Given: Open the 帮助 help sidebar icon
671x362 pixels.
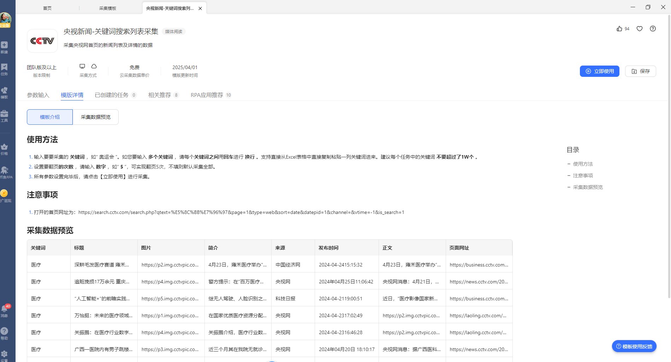Looking at the screenshot, I should tap(4, 333).
